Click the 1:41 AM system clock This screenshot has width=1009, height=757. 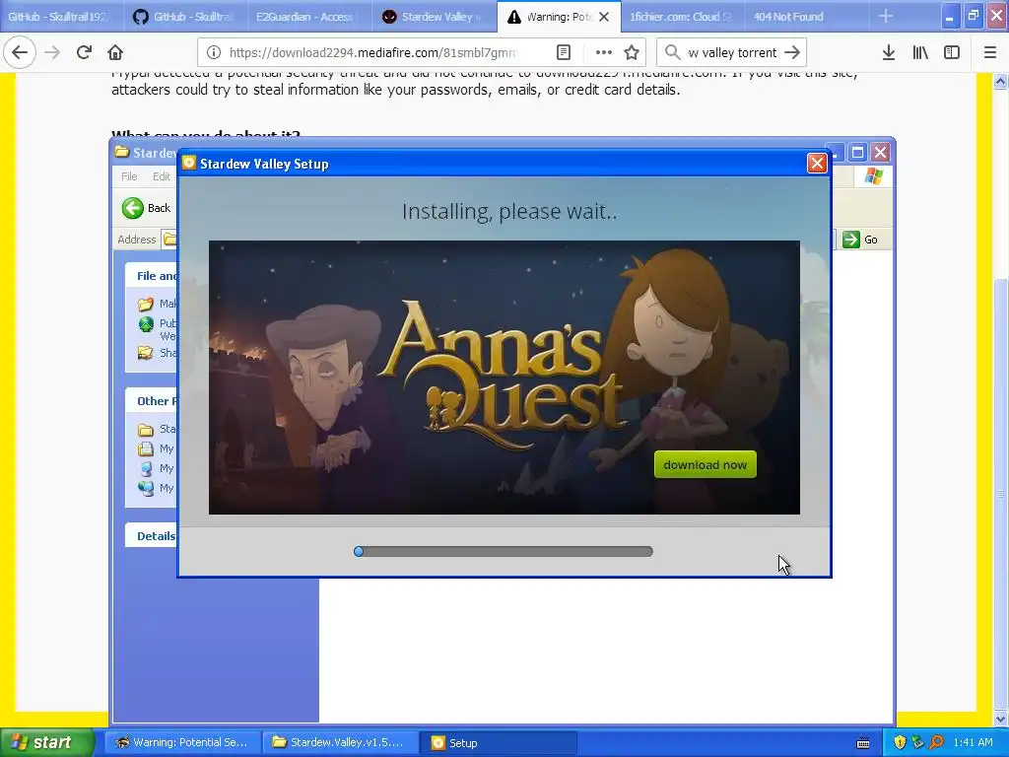[x=973, y=743]
